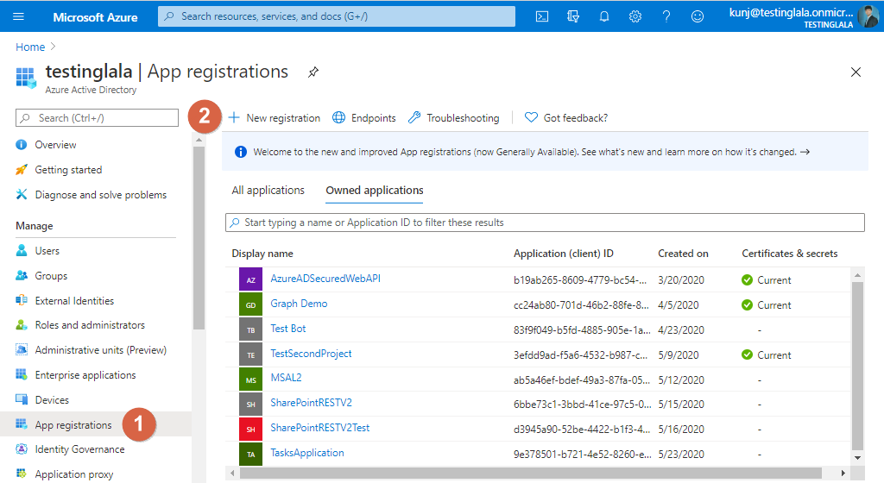Click the Created on column header
Viewport: 884px width, 483px height.
pos(683,254)
